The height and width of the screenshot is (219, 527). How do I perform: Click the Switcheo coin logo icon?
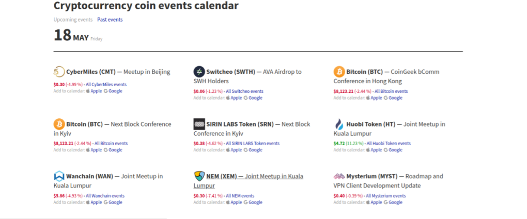point(199,72)
